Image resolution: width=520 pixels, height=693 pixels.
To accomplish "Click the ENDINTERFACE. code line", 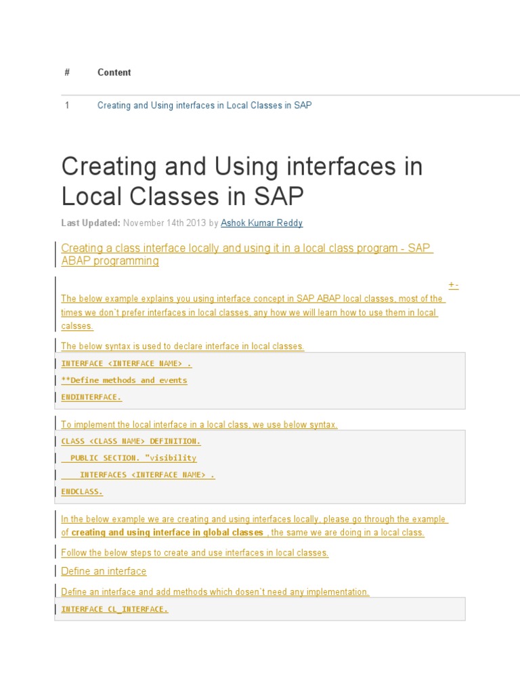I will [91, 397].
